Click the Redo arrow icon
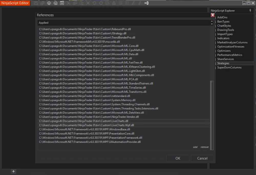The height and width of the screenshot is (175, 256). [101, 3]
